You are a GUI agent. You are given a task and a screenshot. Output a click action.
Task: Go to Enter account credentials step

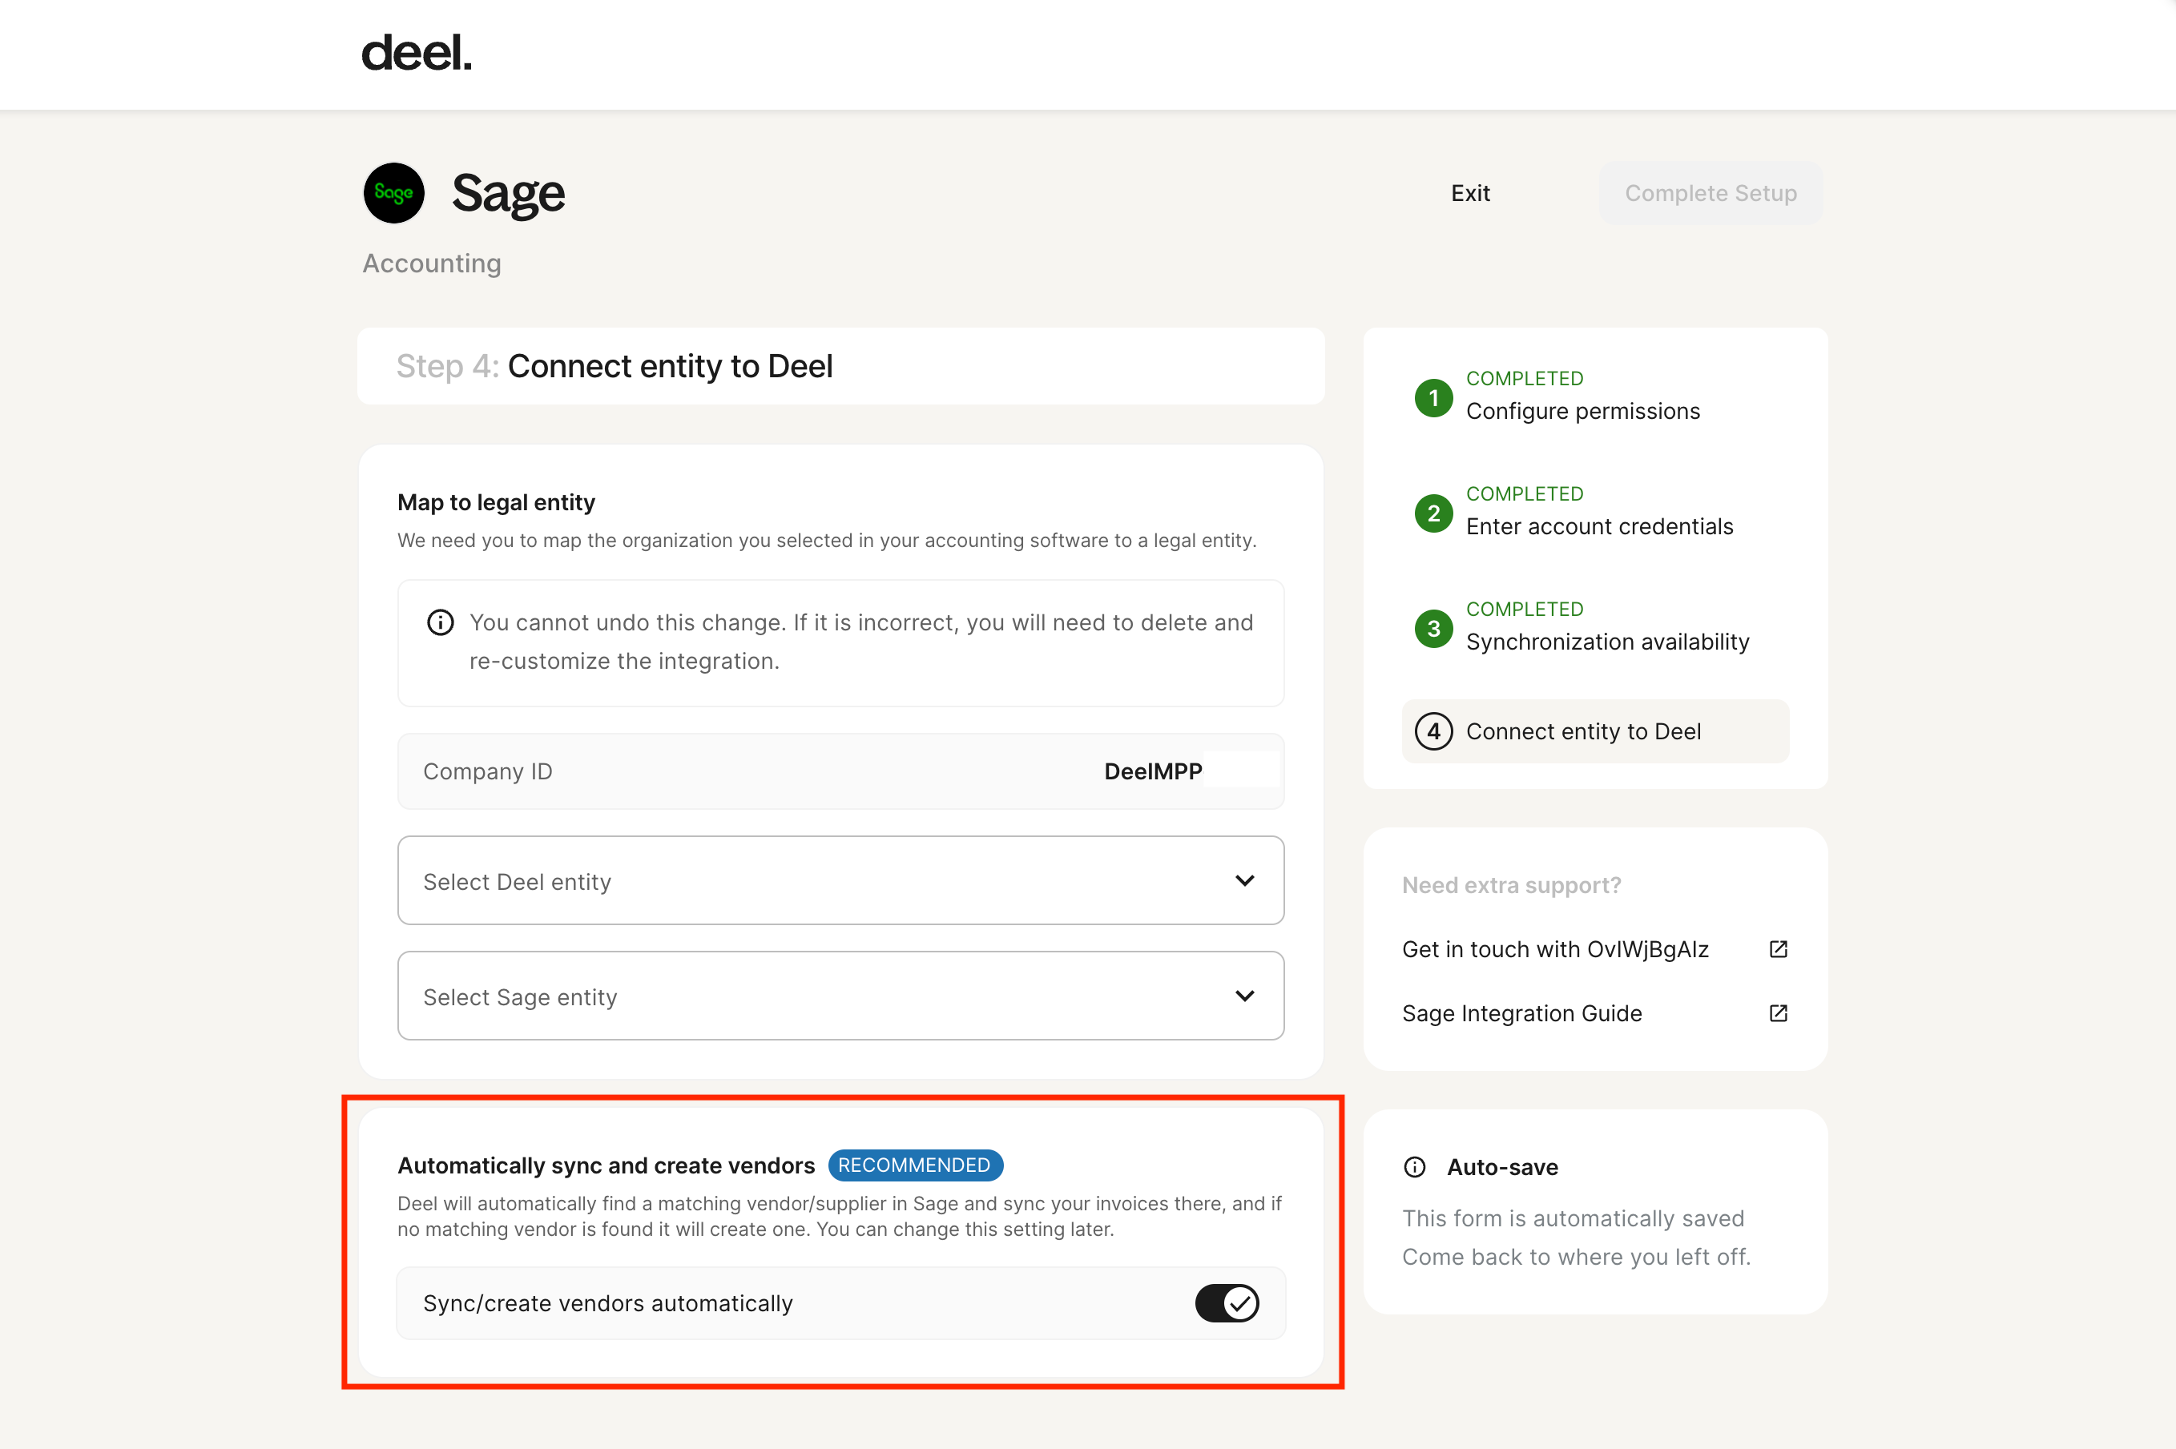pyautogui.click(x=1599, y=527)
